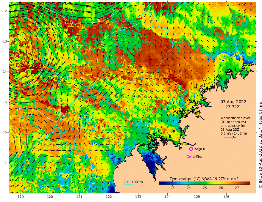The width and height of the screenshot is (262, 202).
Task: Click latitude axis label -14
Action: tap(4, 72)
